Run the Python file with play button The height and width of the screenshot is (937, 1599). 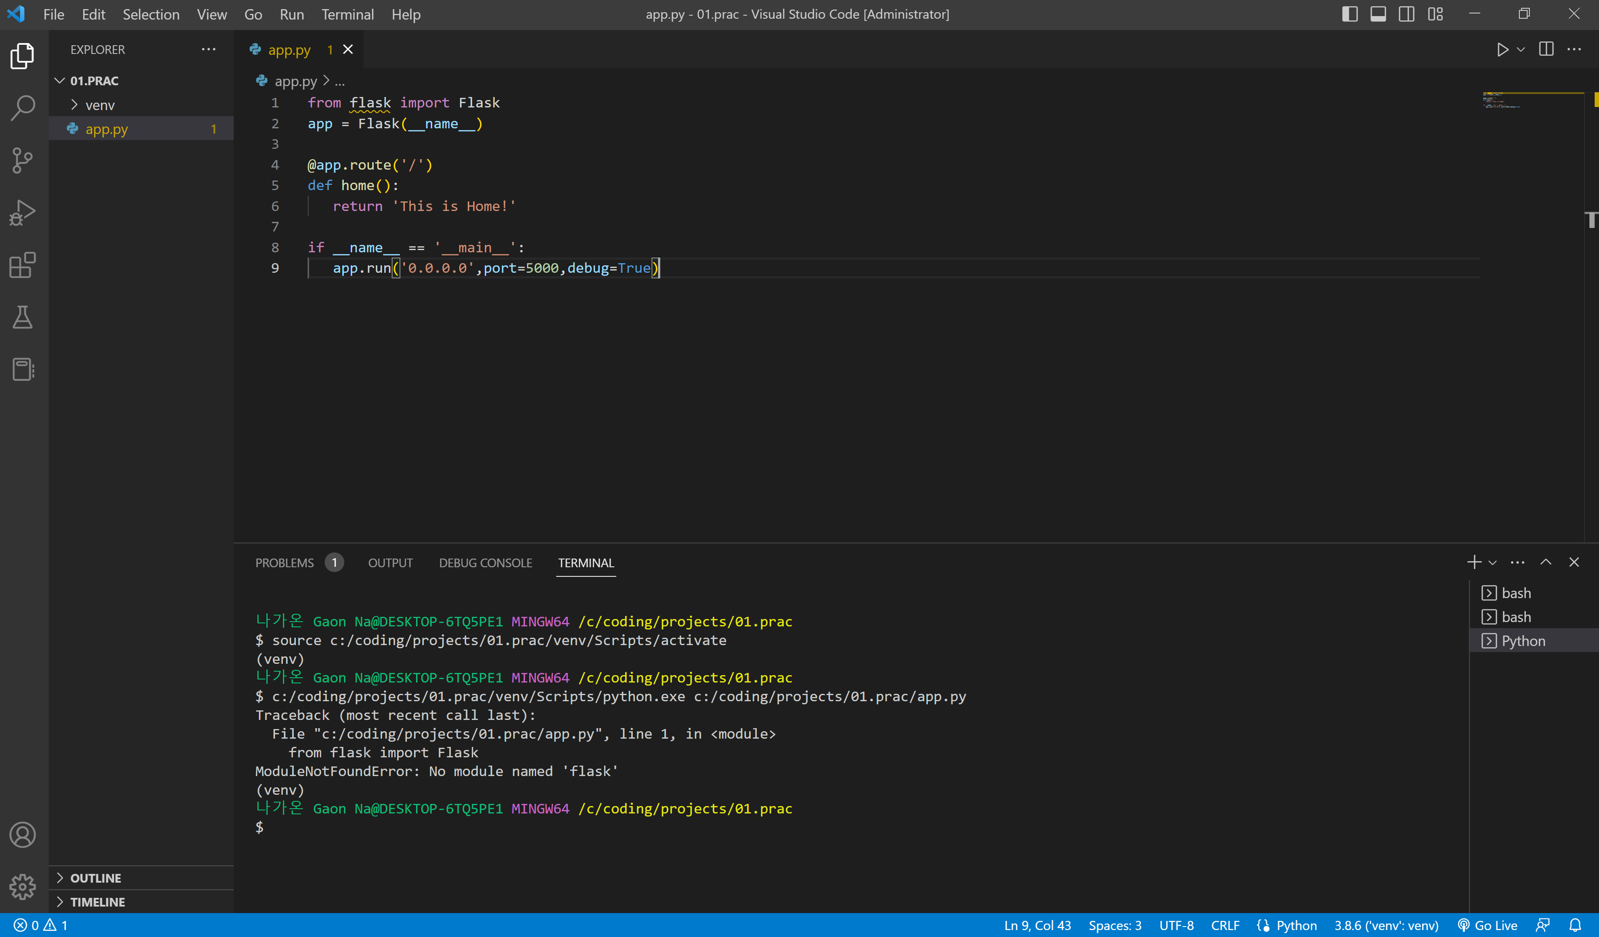(x=1502, y=50)
